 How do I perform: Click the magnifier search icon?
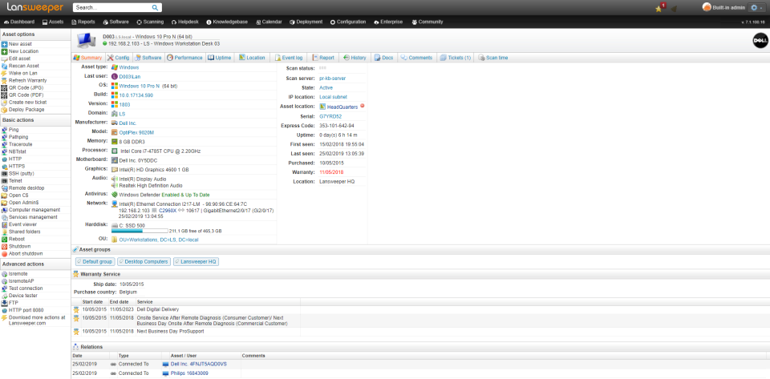[x=155, y=8]
